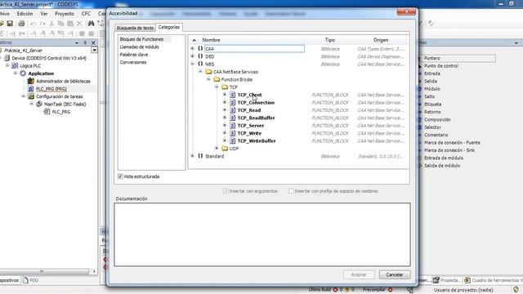Click the Nombre column header
The width and height of the screenshot is (523, 294).
coord(211,40)
